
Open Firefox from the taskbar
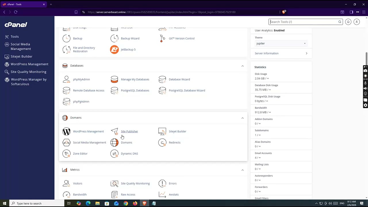click(x=135, y=204)
